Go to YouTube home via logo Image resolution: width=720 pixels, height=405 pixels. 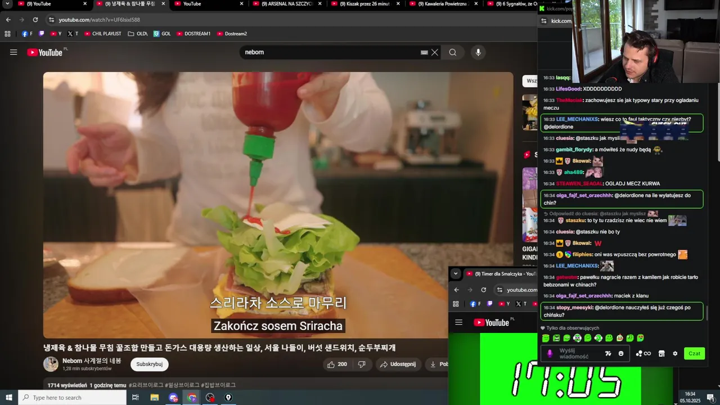coord(44,52)
